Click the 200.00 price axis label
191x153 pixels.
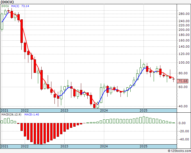(184, 30)
